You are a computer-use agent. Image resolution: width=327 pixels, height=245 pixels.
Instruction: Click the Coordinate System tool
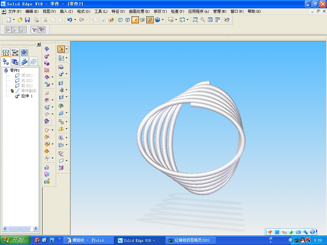point(61,154)
